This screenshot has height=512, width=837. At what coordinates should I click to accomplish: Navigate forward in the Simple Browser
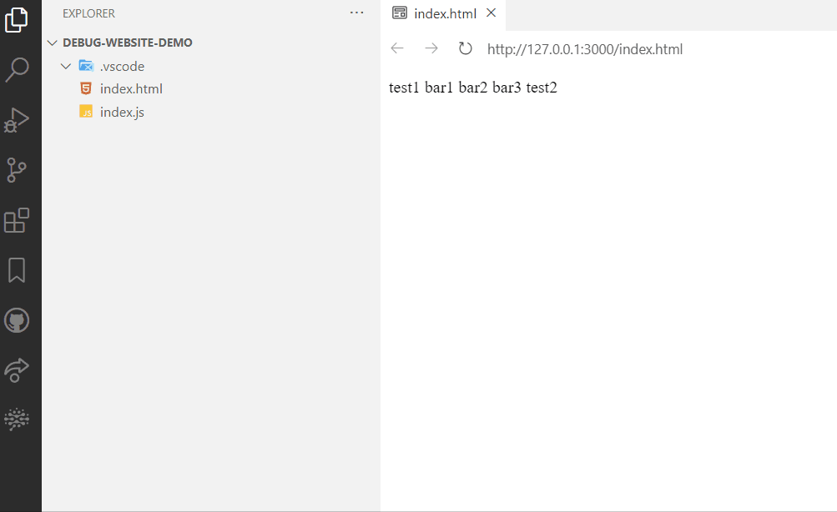click(x=431, y=48)
